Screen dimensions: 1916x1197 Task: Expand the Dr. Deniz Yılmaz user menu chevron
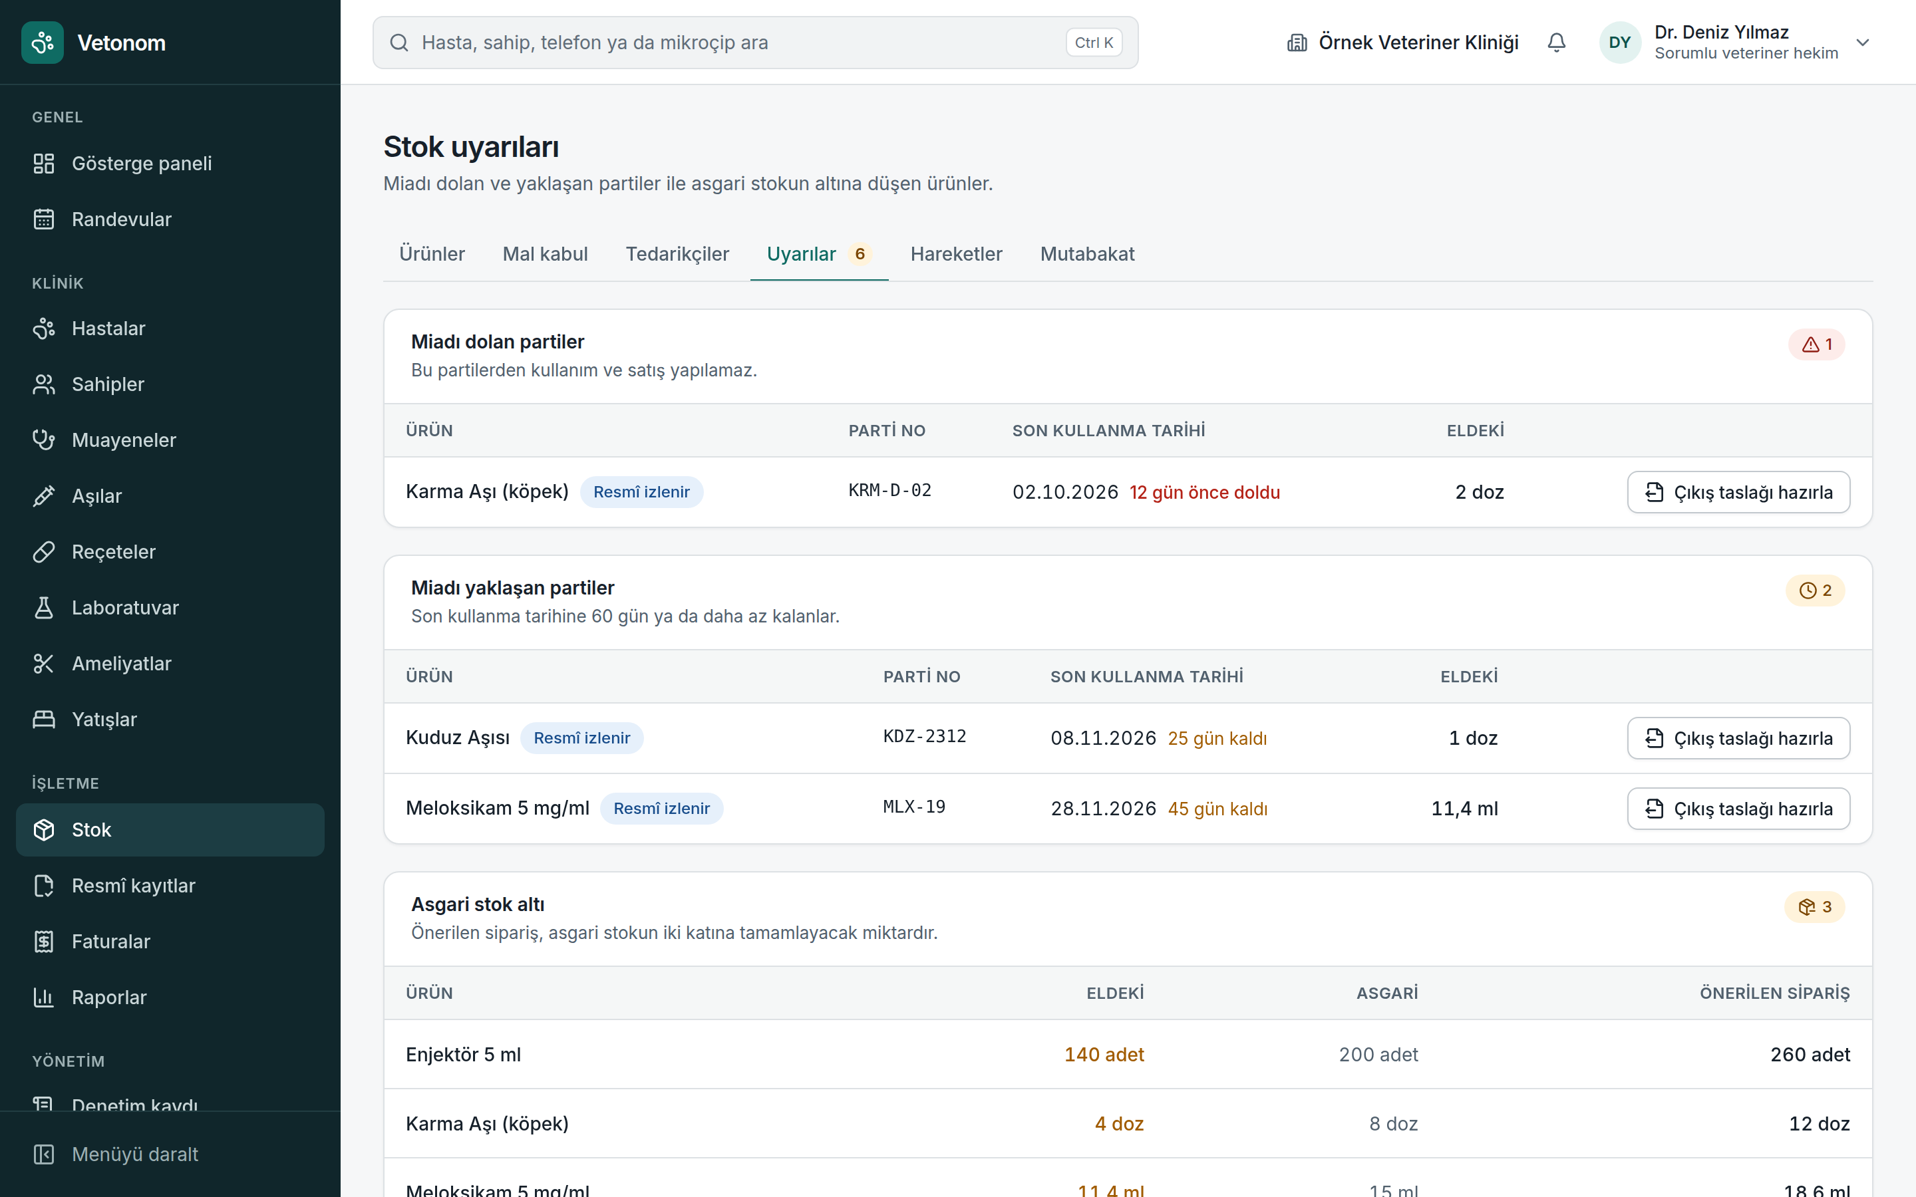tap(1863, 43)
